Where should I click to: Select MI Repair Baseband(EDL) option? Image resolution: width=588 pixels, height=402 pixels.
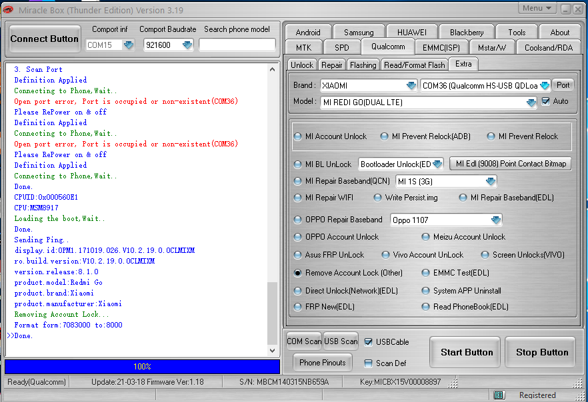pyautogui.click(x=463, y=198)
